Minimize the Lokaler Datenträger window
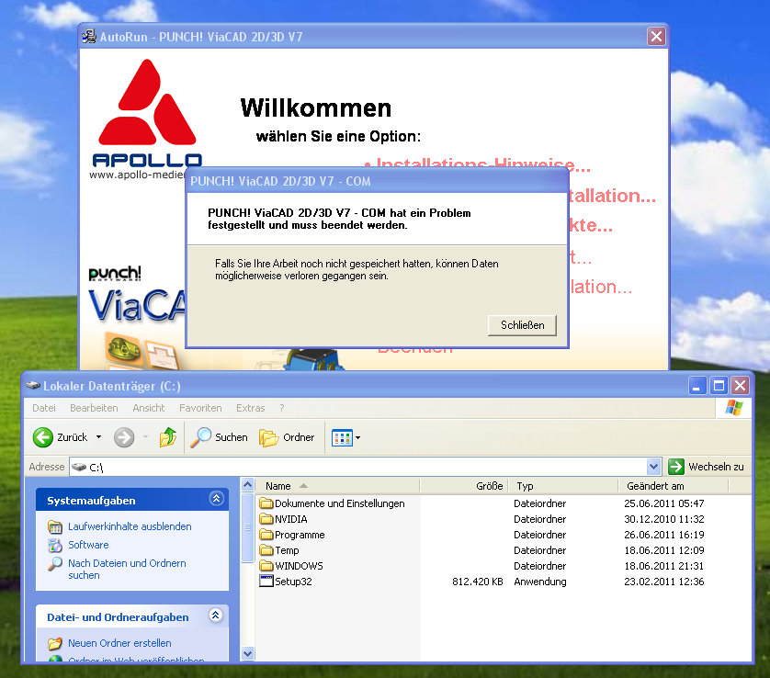Viewport: 770px width, 678px height. (x=696, y=386)
